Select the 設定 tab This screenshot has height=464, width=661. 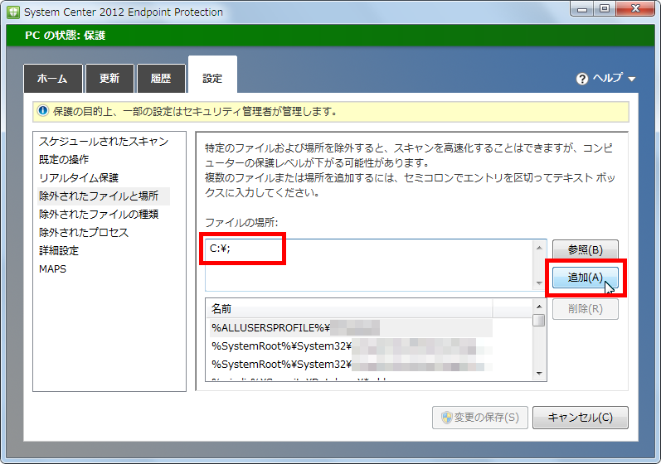pos(212,75)
